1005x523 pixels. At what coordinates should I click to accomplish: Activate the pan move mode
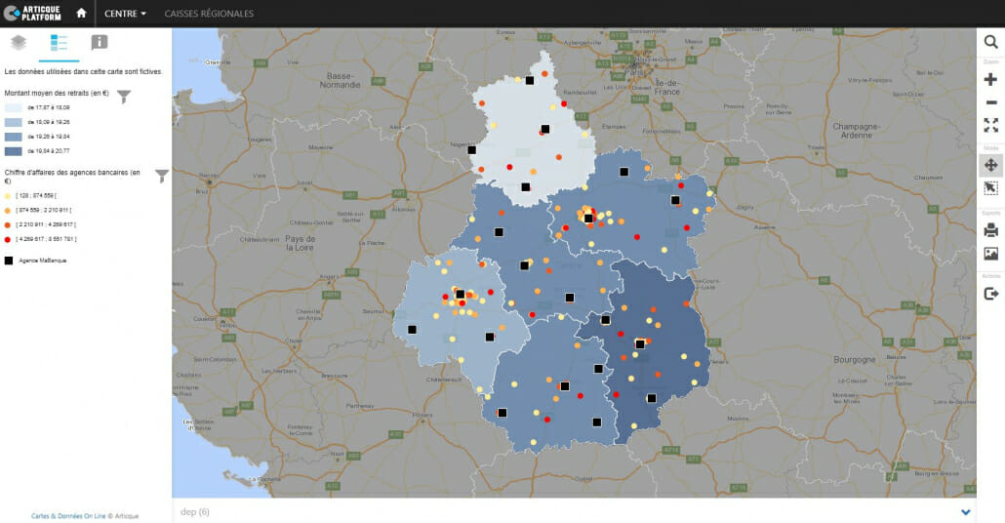click(991, 165)
